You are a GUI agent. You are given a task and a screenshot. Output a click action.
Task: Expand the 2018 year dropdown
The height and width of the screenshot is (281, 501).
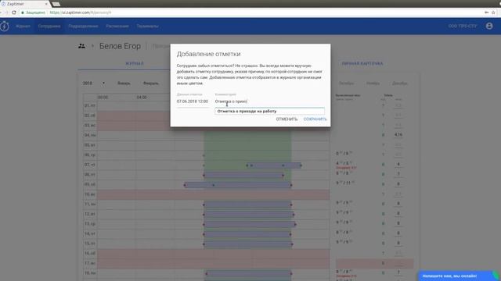94,84
